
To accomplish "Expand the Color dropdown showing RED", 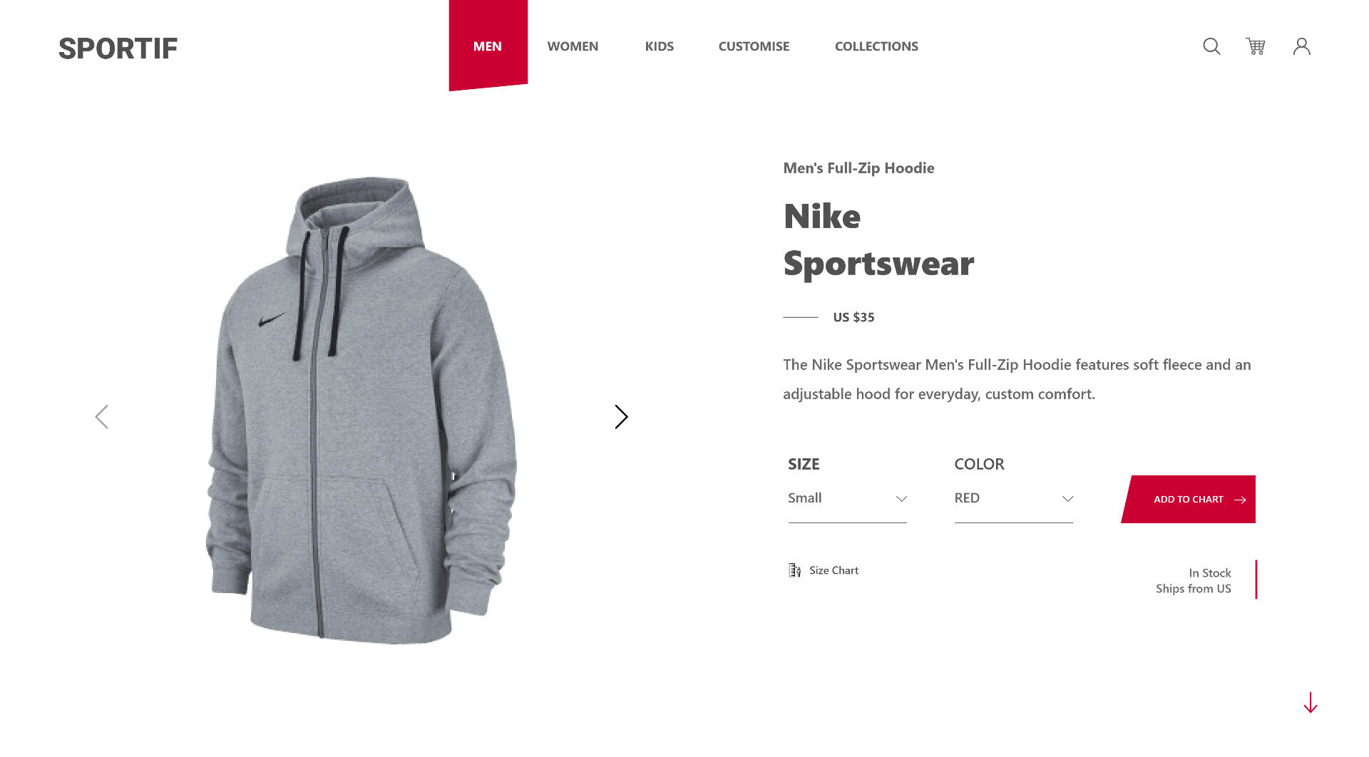I will (x=1014, y=499).
